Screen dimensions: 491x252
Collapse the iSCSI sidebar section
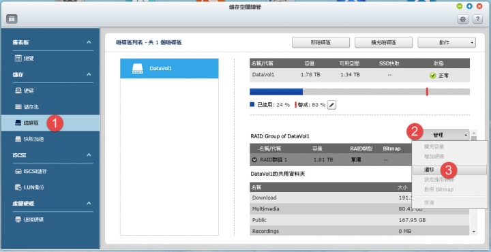click(x=89, y=155)
